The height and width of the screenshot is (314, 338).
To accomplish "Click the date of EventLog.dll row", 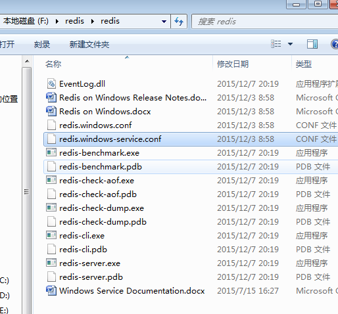I will pyautogui.click(x=248, y=84).
